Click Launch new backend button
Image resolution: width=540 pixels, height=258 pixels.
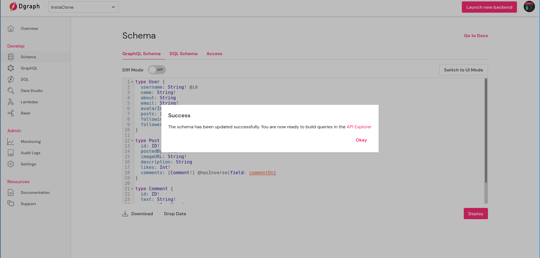(x=489, y=7)
